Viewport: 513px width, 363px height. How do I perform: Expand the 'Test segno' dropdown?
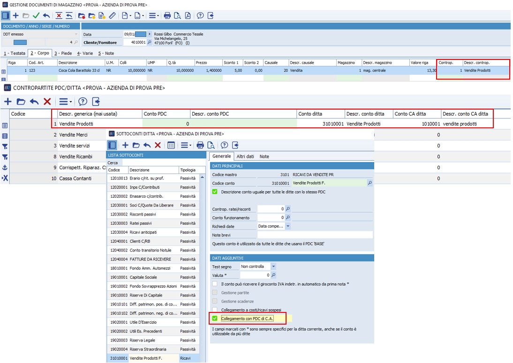273,267
